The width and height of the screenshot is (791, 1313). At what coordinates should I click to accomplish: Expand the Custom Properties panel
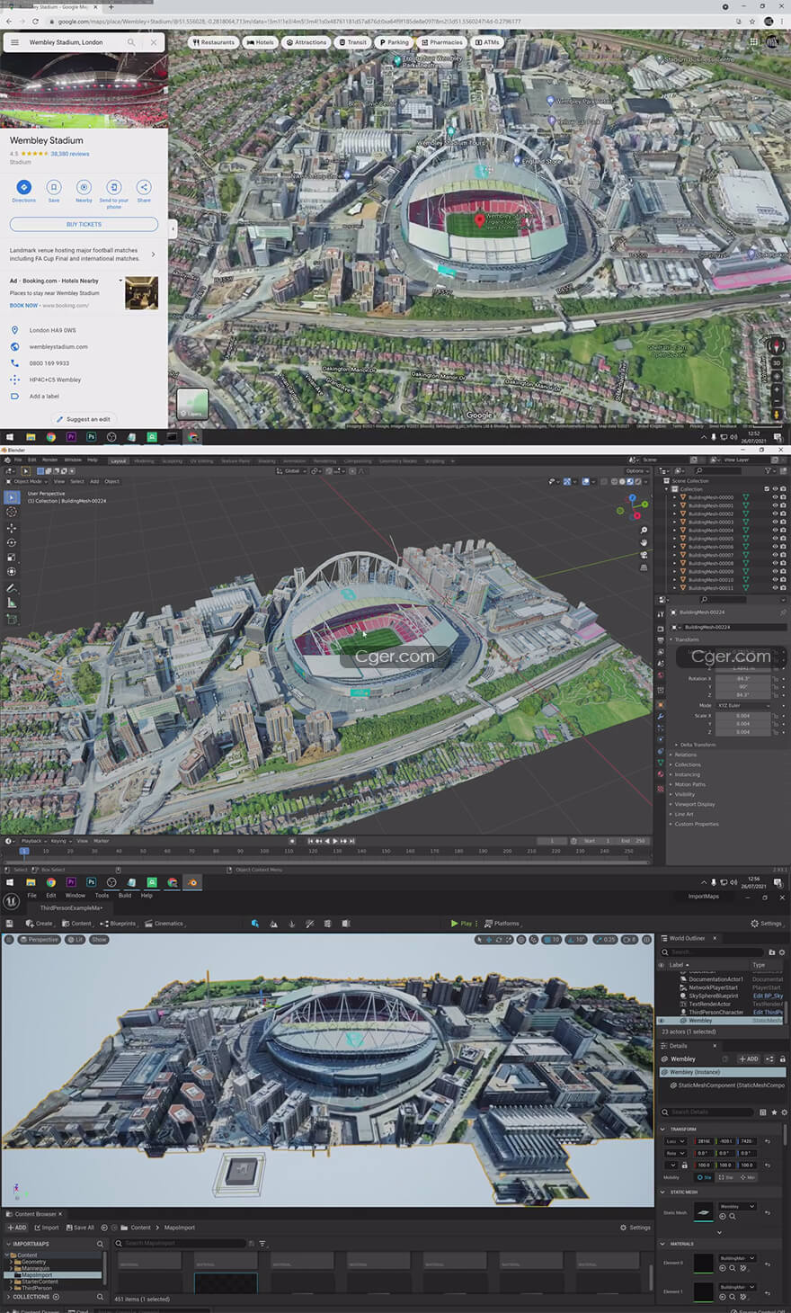[x=697, y=824]
